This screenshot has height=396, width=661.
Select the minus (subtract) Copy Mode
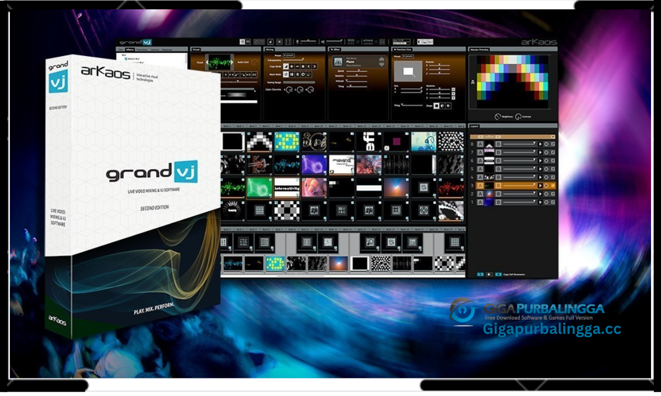tap(297, 67)
